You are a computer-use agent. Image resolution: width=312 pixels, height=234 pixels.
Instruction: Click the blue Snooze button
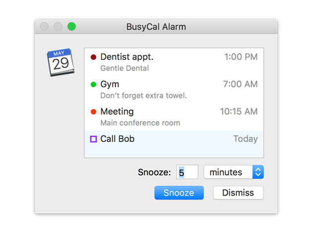[179, 192]
